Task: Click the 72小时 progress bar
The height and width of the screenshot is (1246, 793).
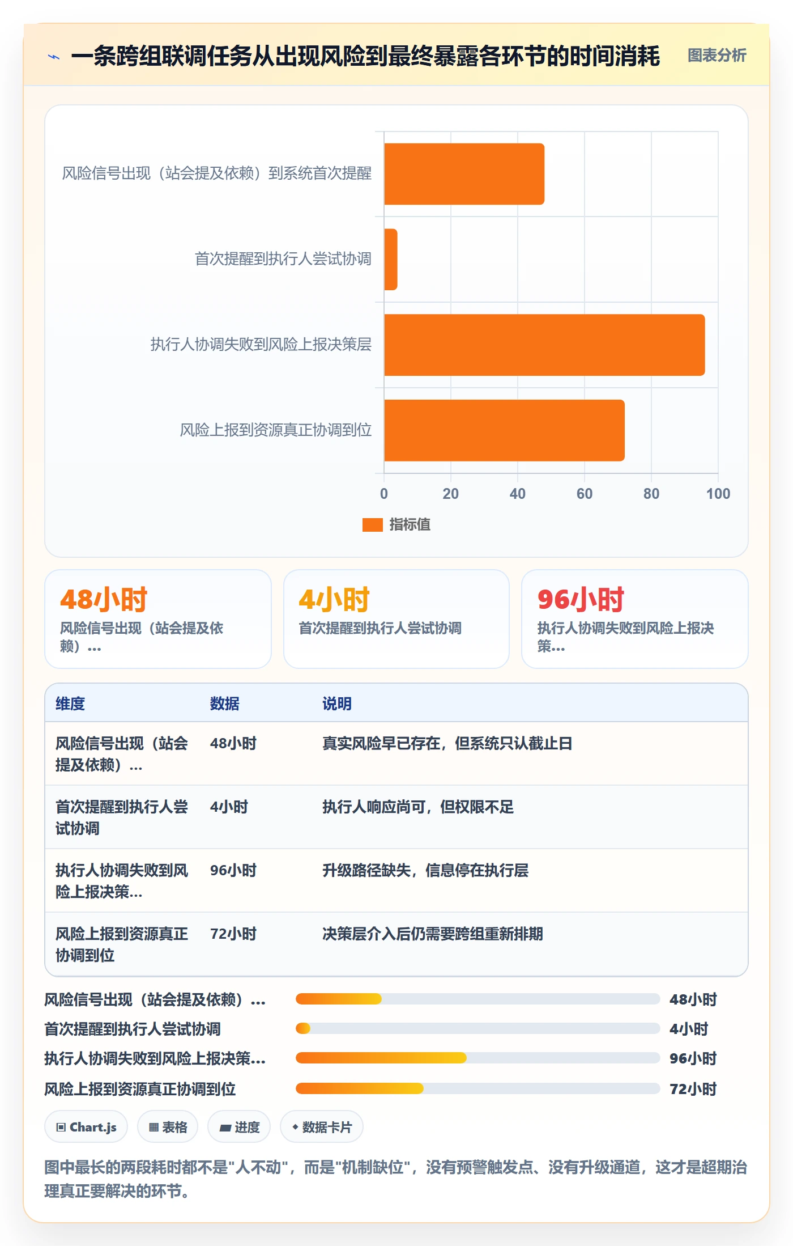Action: click(x=477, y=1088)
